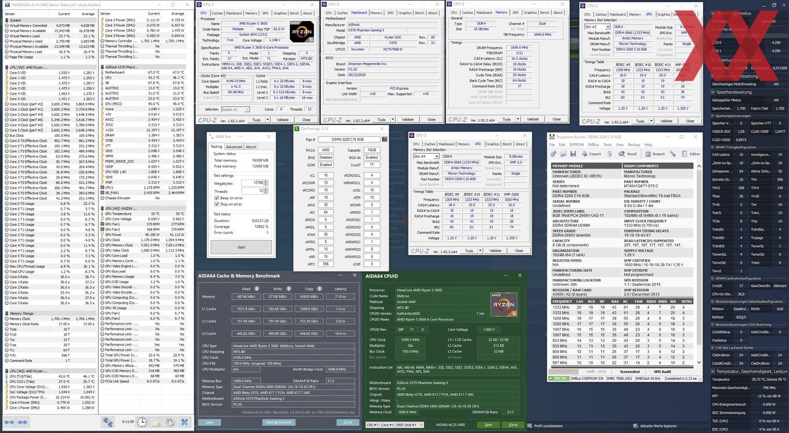
Task: Switch to Caches tab in first CPU-Z window
Action: click(x=217, y=13)
